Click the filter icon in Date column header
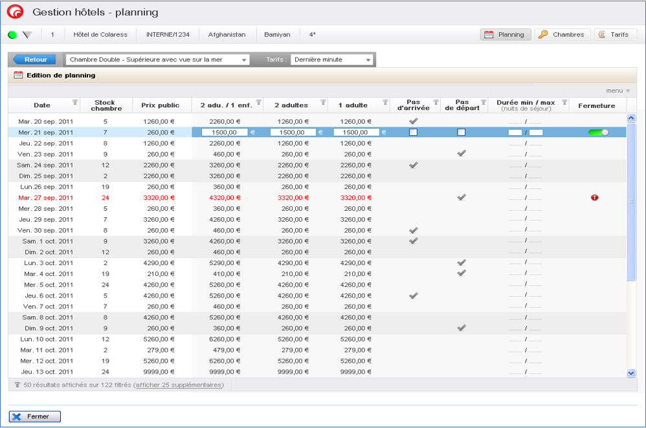This screenshot has height=428, width=646. tap(74, 102)
